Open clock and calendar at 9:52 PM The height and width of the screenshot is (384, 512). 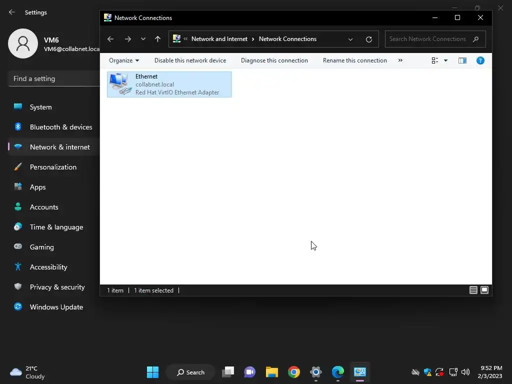point(490,372)
